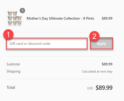This screenshot has height=101, width=124.
Task: Click the red numbered circle 2 marker
Action: (x=94, y=36)
